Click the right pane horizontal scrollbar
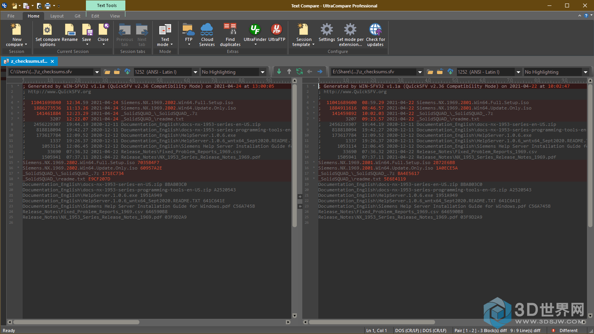 pos(372,322)
